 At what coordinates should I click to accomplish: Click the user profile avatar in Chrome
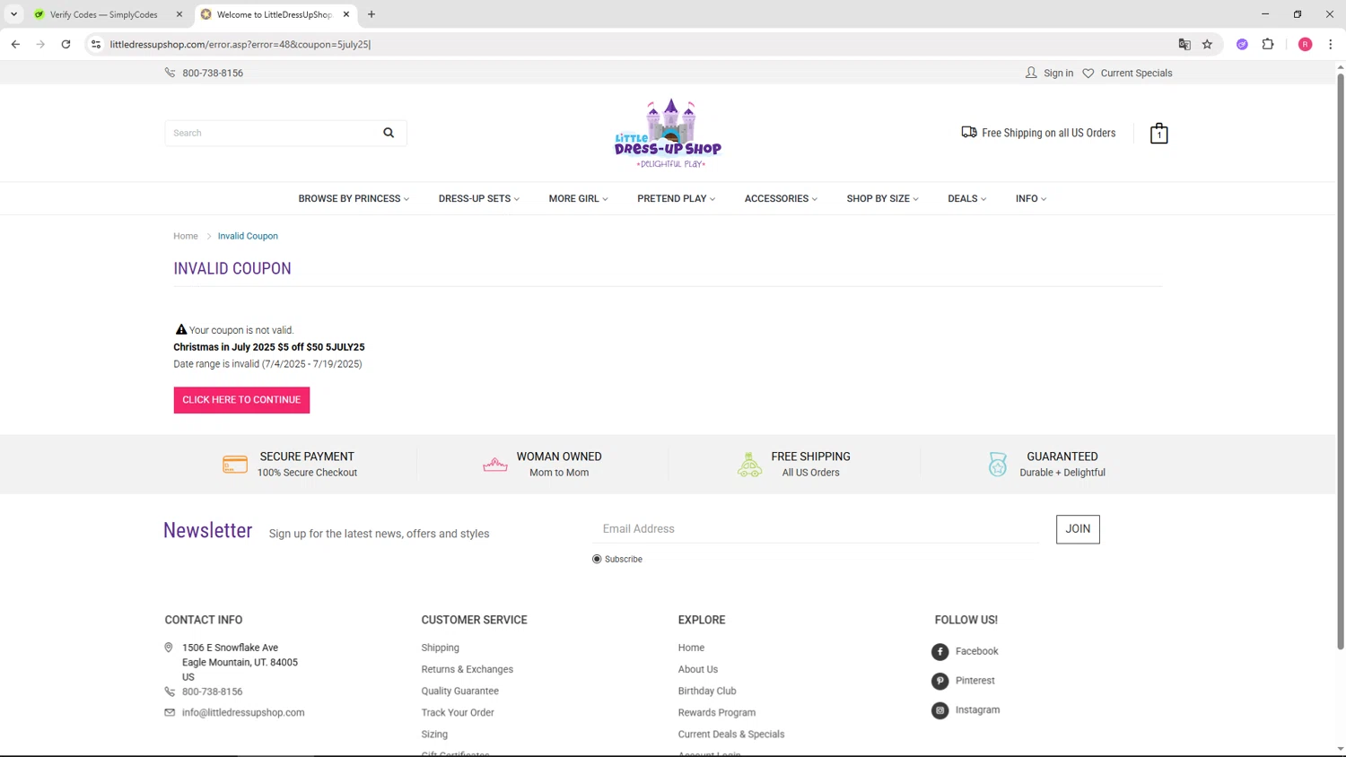(1305, 44)
